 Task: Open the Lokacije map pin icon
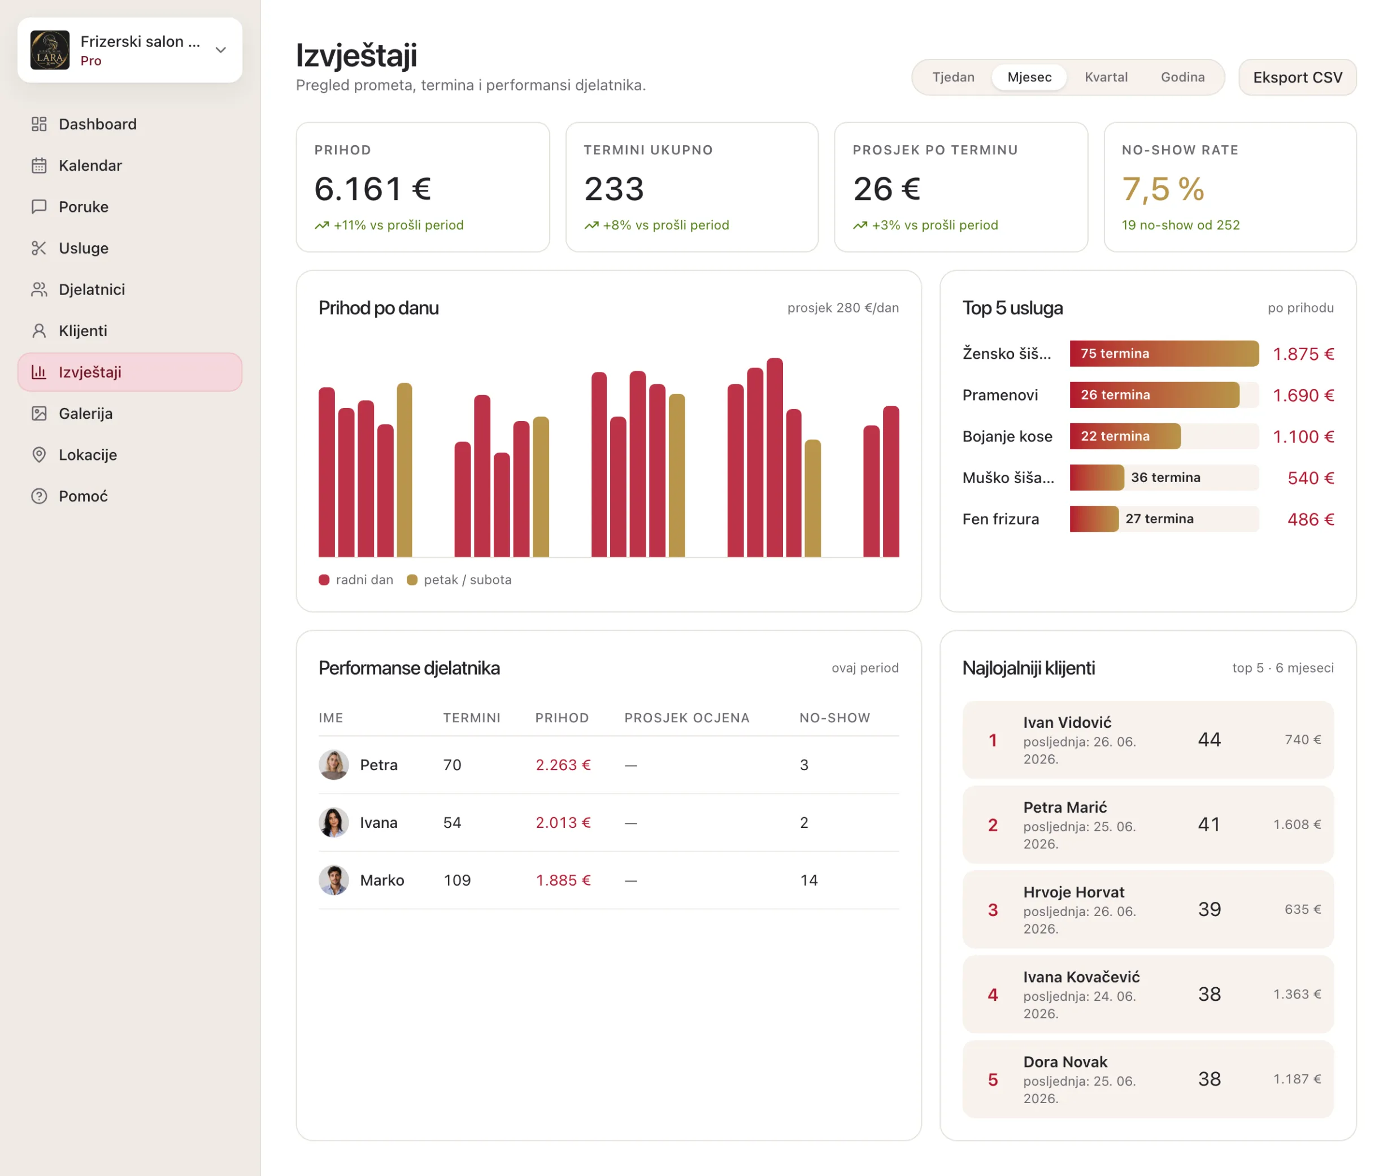tap(40, 455)
